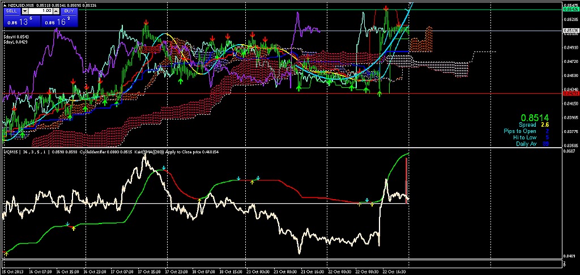Screen dimensions: 580x275
Task: Select the red horizontal support line
Action: pyautogui.click(x=283, y=94)
